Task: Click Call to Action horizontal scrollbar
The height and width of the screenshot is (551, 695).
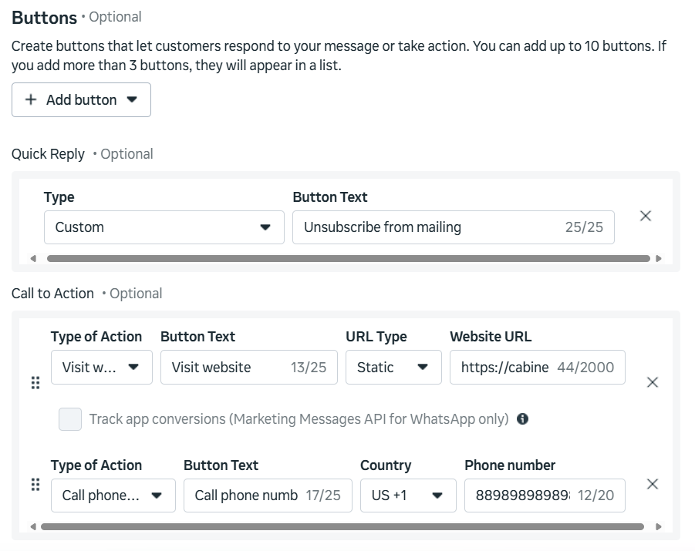Action: [342, 527]
